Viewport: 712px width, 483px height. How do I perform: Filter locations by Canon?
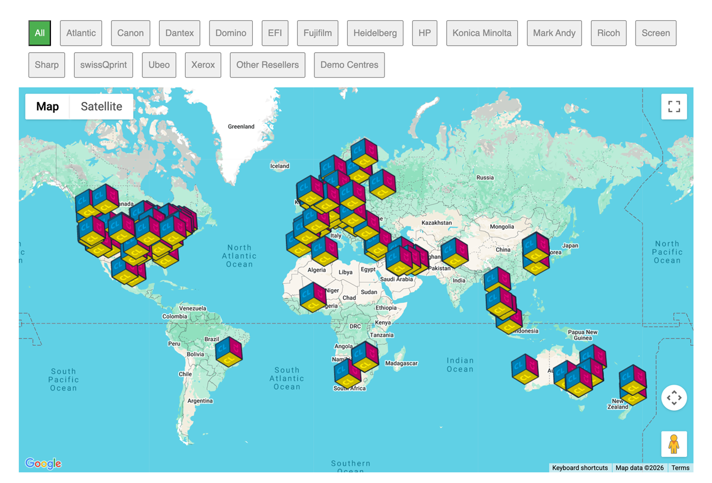(x=131, y=33)
